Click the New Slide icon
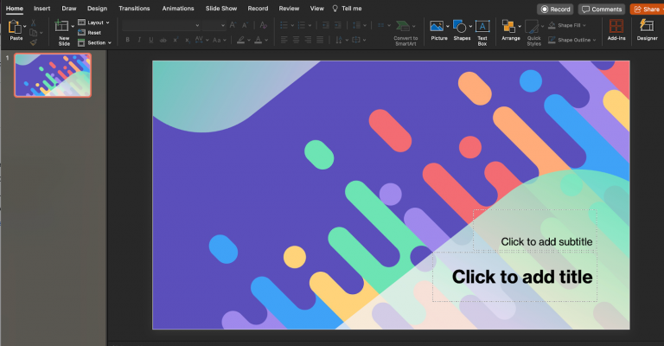Viewport: 664px width, 346px height. (x=63, y=28)
